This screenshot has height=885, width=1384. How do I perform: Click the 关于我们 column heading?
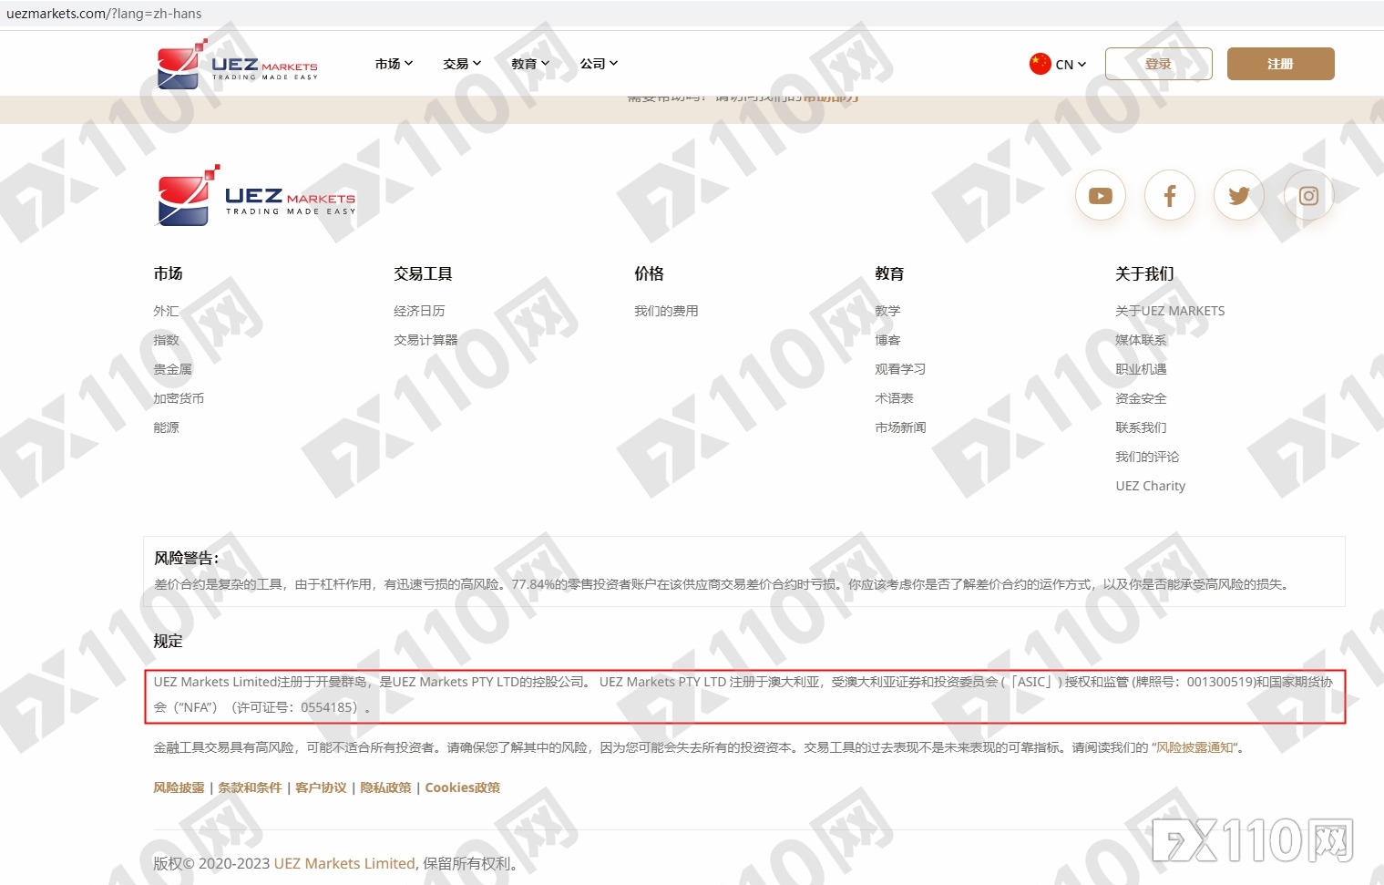point(1144,273)
